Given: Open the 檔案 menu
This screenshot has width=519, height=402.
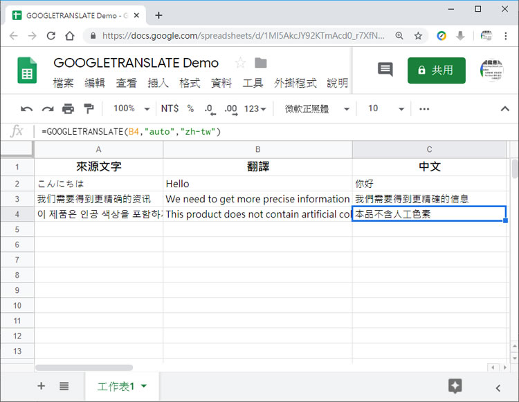Looking at the screenshot, I should click(x=63, y=83).
